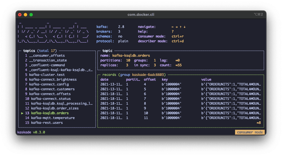Click the key column header
Image resolution: width=282 pixels, height=156 pixels.
165,80
